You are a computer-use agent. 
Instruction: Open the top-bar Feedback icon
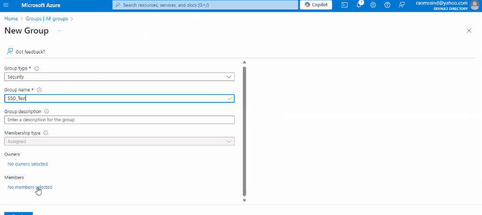tap(402, 5)
